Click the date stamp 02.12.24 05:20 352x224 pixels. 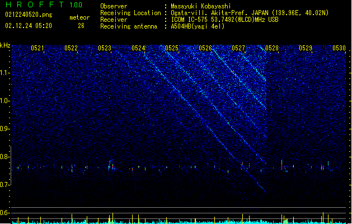(x=29, y=26)
